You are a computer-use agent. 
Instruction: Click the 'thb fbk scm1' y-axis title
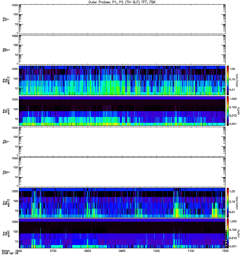point(6,111)
